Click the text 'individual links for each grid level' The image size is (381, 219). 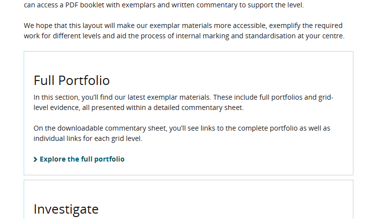click(x=88, y=138)
